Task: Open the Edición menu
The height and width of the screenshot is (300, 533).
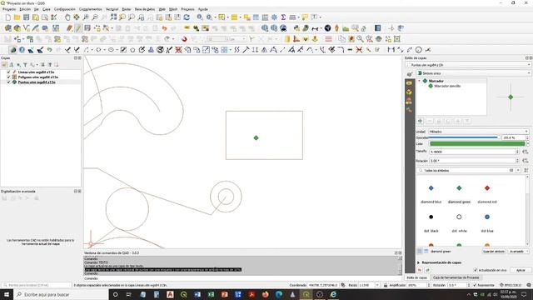Action: [x=25, y=9]
